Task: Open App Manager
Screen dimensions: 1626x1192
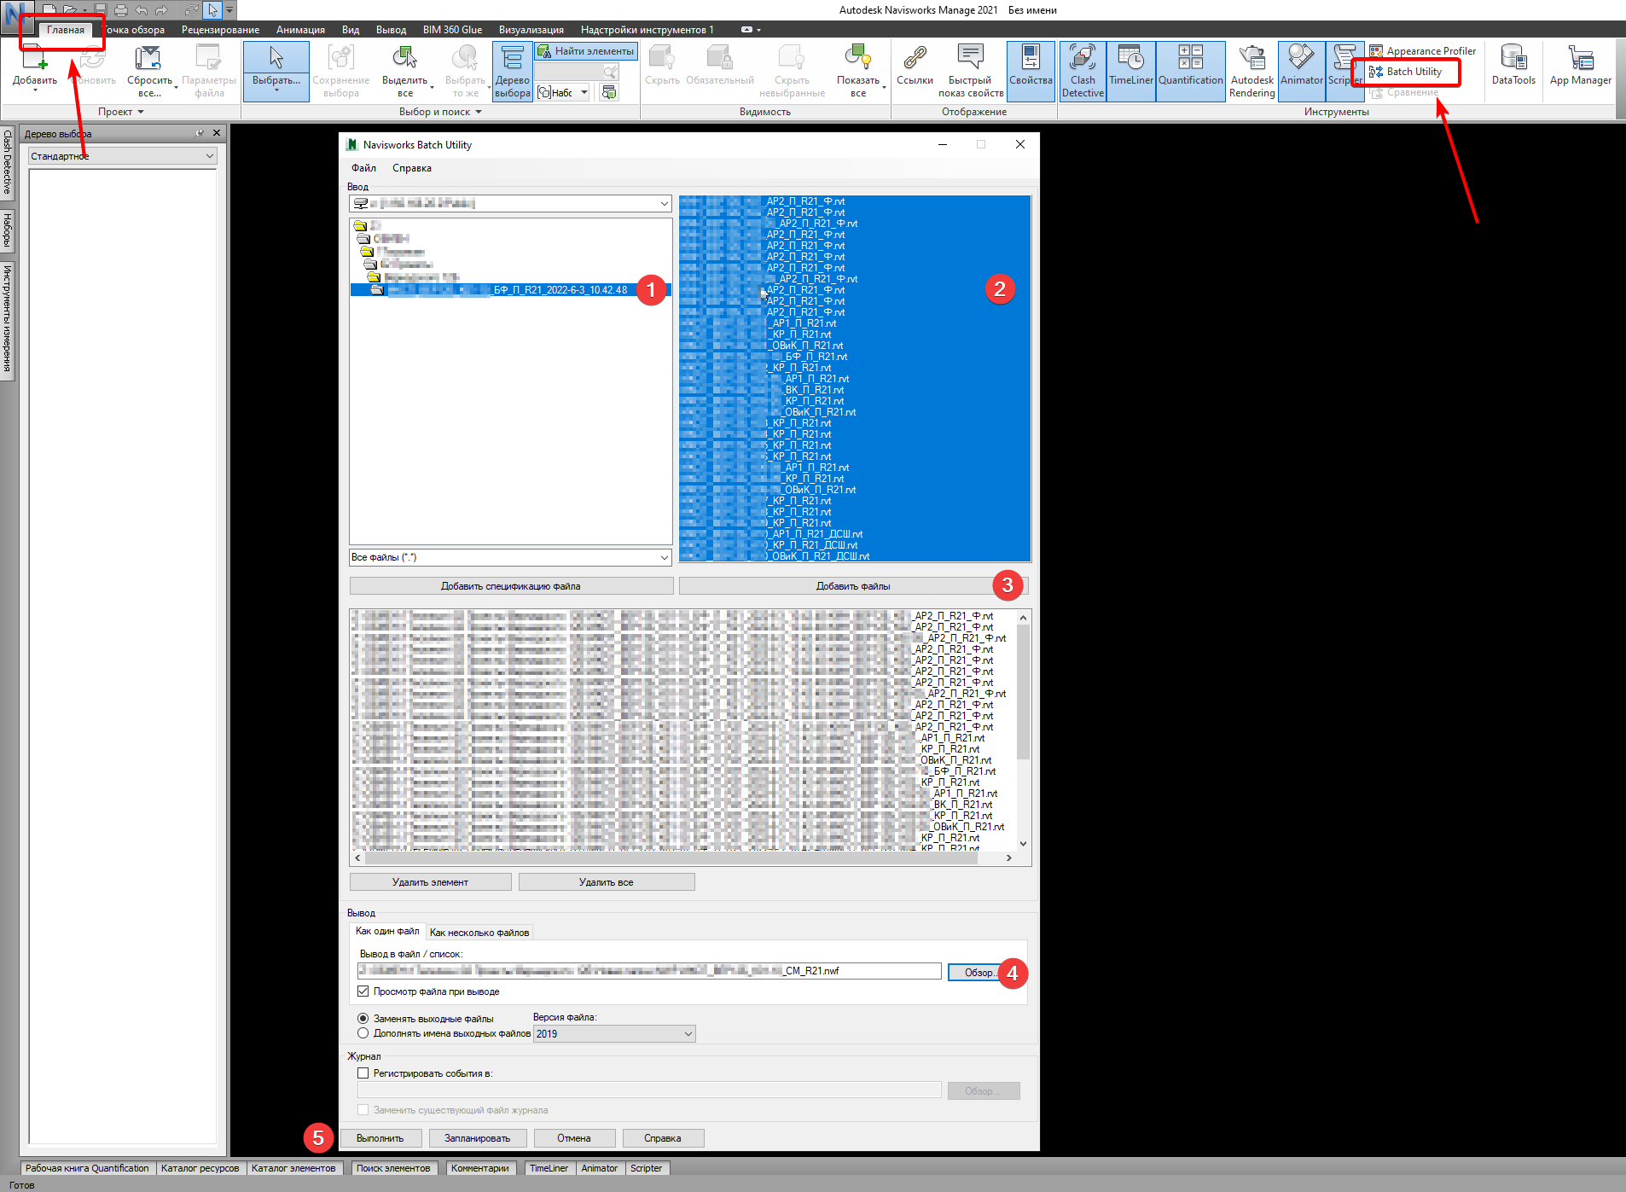Action: 1580,66
